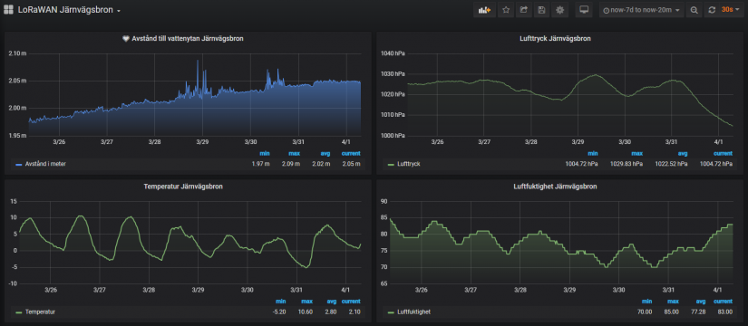
Task: Click the zoom out time range icon
Action: coord(695,10)
